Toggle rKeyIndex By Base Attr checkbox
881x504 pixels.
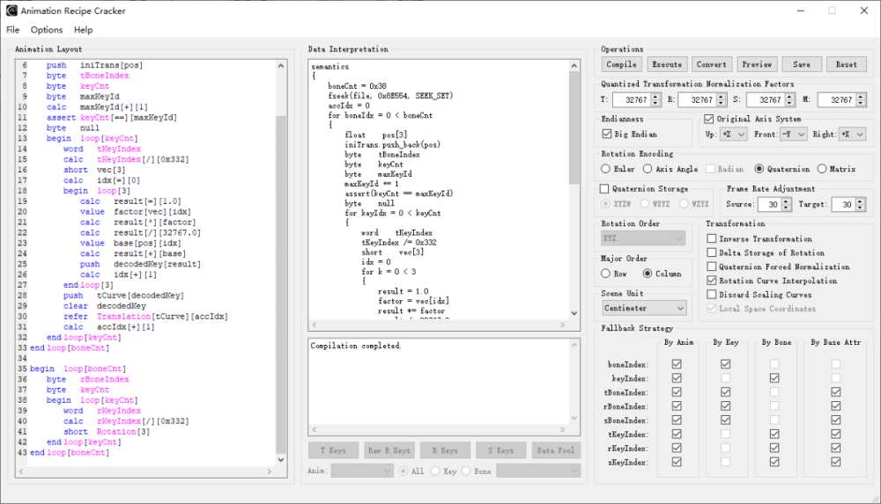pyautogui.click(x=836, y=448)
